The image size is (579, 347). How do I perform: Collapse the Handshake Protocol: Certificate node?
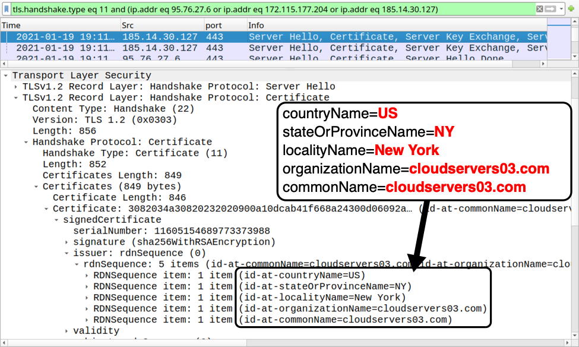point(26,143)
